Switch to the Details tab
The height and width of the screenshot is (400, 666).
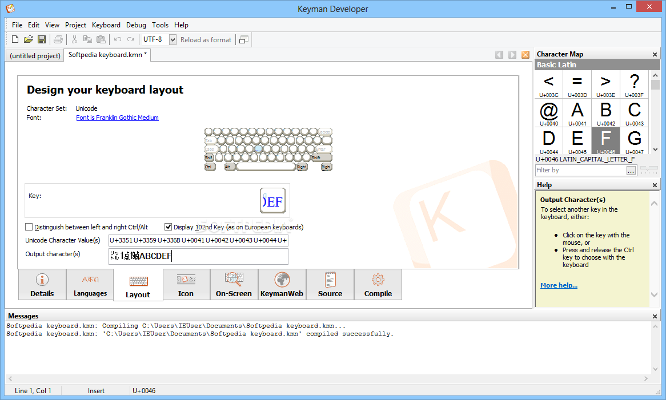[x=42, y=285]
